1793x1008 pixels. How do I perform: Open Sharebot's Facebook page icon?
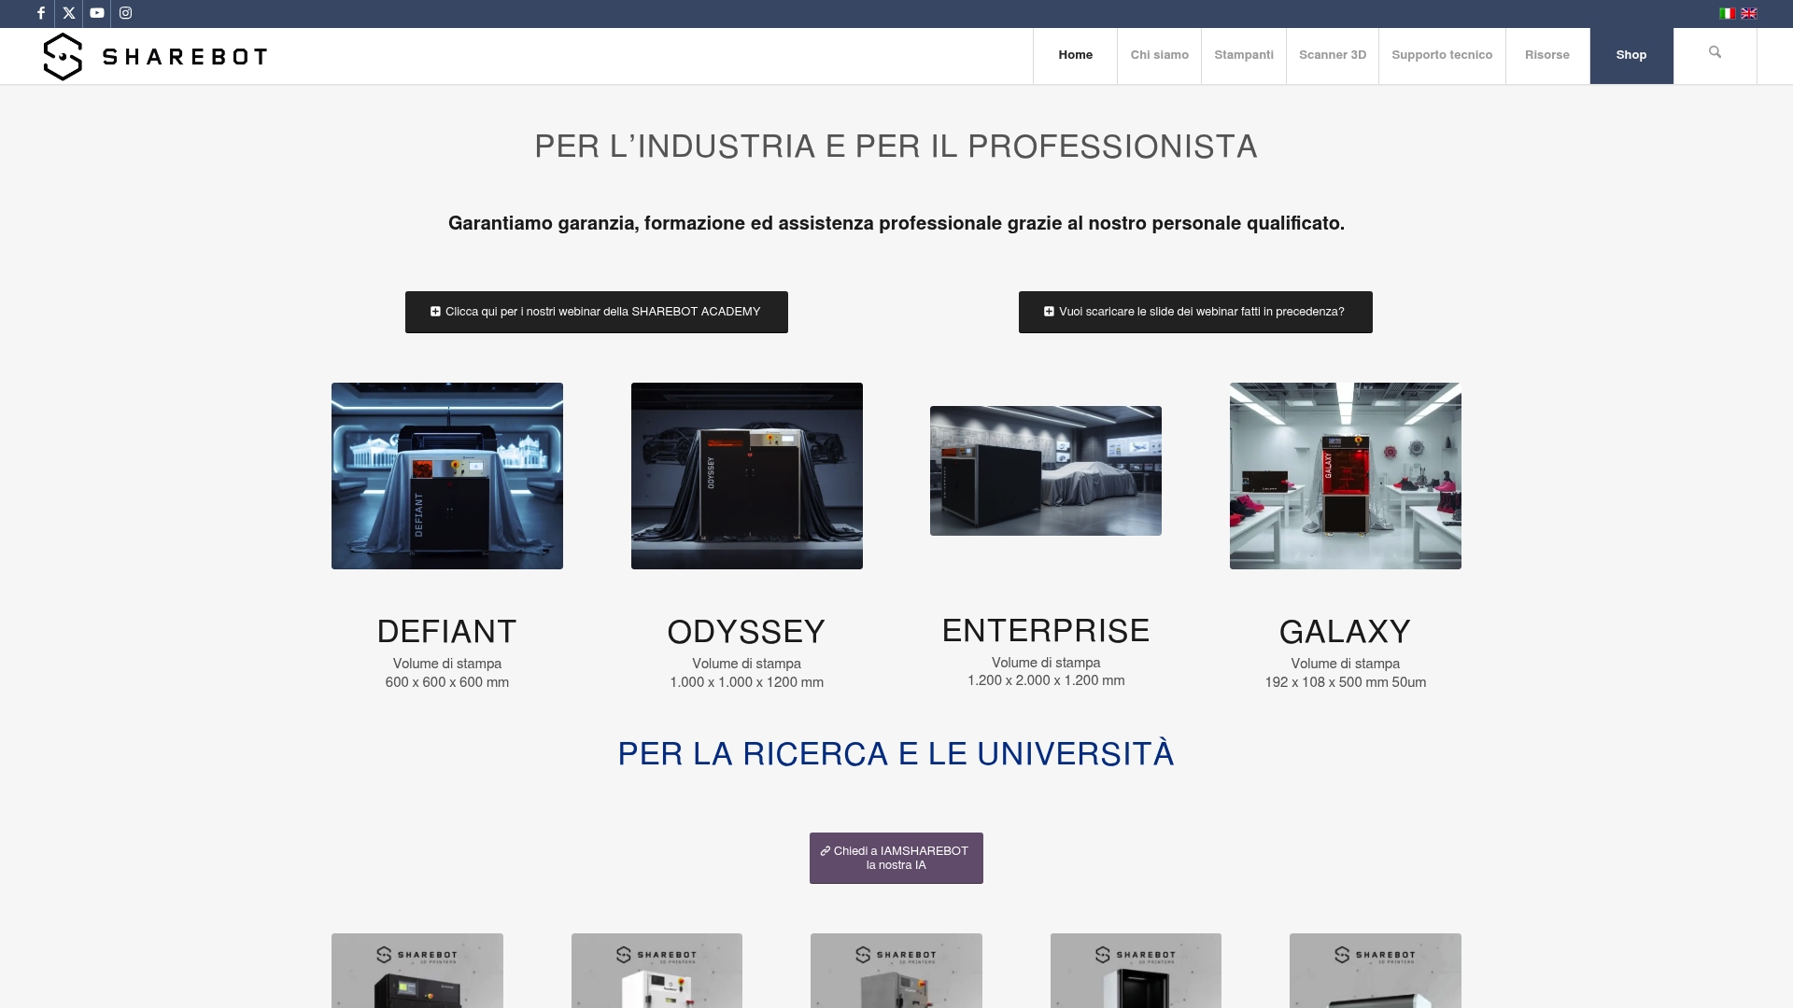tap(40, 13)
